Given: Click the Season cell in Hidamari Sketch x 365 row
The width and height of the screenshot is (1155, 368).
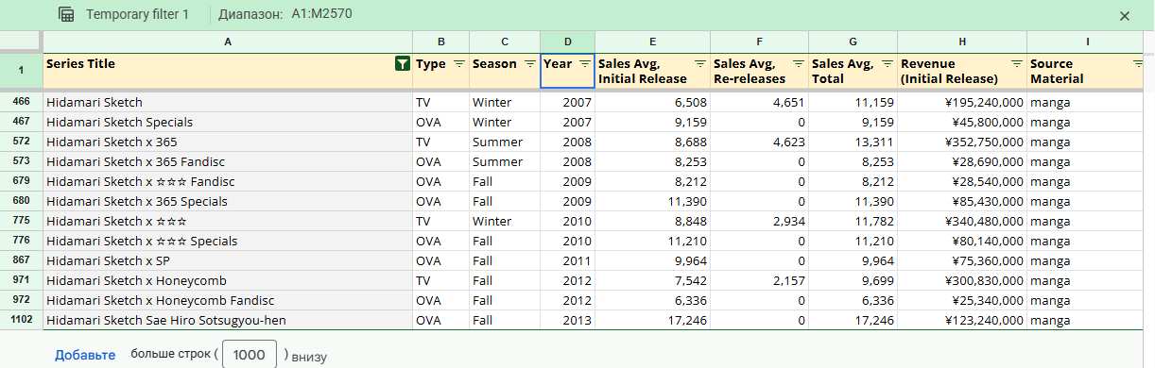Looking at the screenshot, I should pyautogui.click(x=505, y=142).
